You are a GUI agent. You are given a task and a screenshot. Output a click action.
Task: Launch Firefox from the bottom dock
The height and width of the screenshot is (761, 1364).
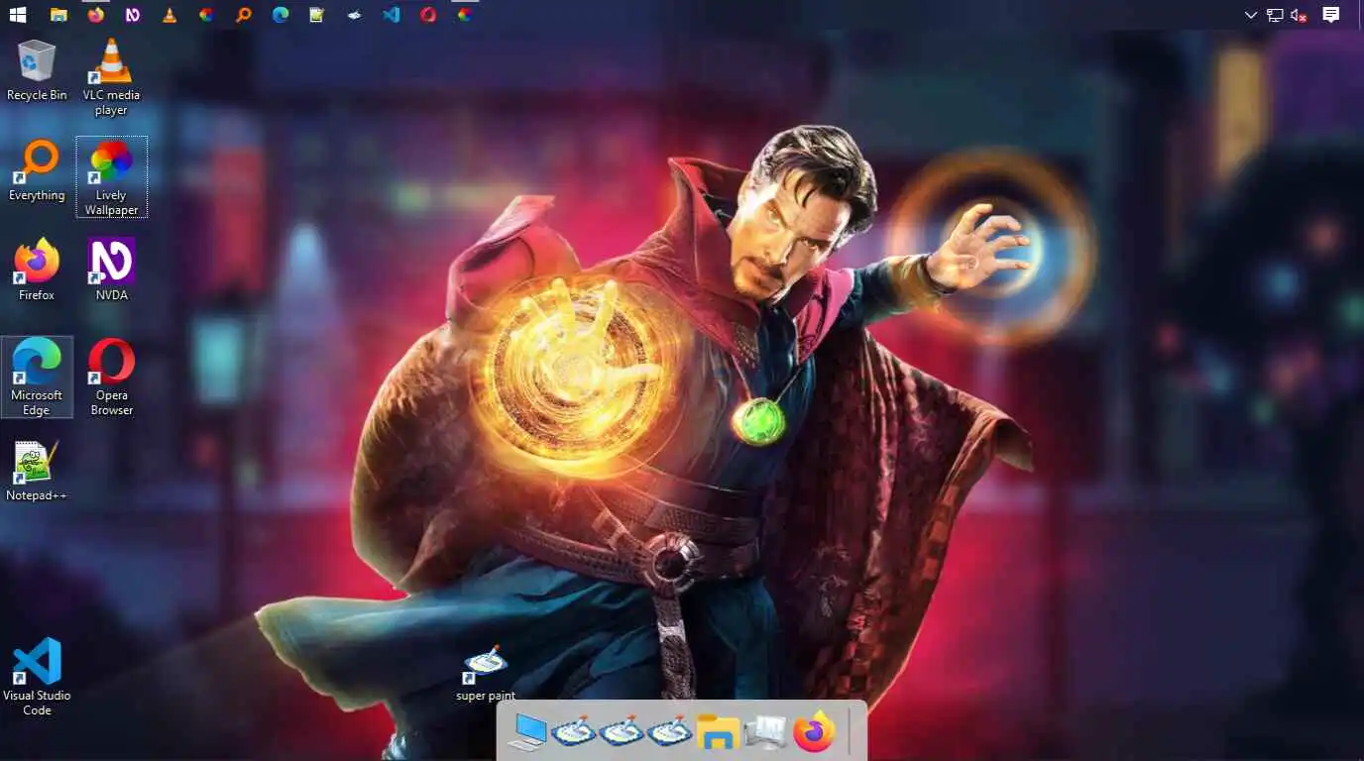814,732
